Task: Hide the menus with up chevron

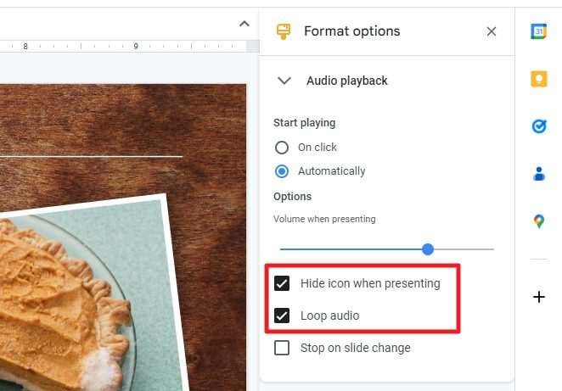Action: tap(244, 24)
